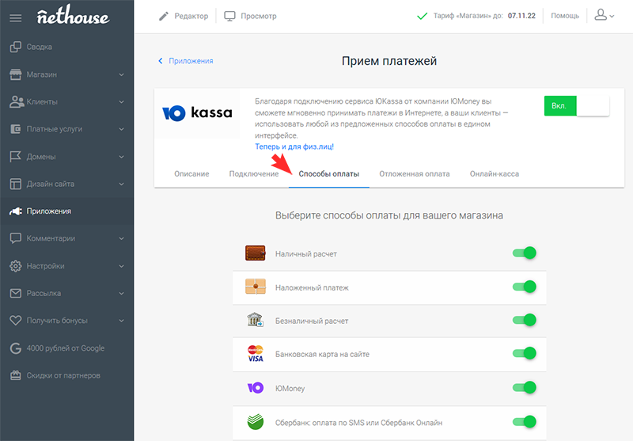
Task: Click the wallet icon for Наличный расчет
Action: tap(255, 253)
